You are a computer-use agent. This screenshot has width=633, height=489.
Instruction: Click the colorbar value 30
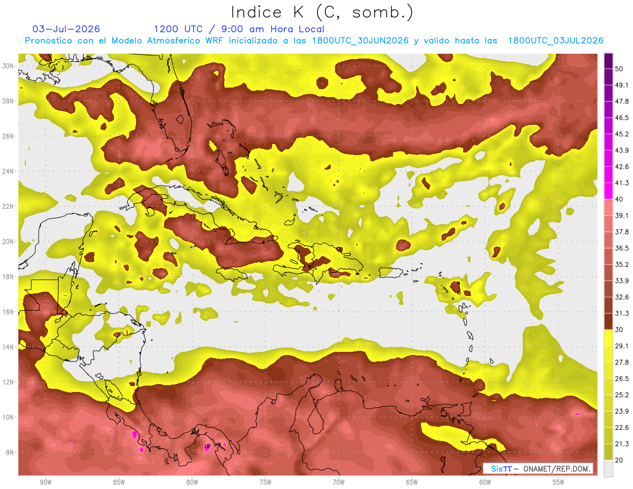click(620, 330)
